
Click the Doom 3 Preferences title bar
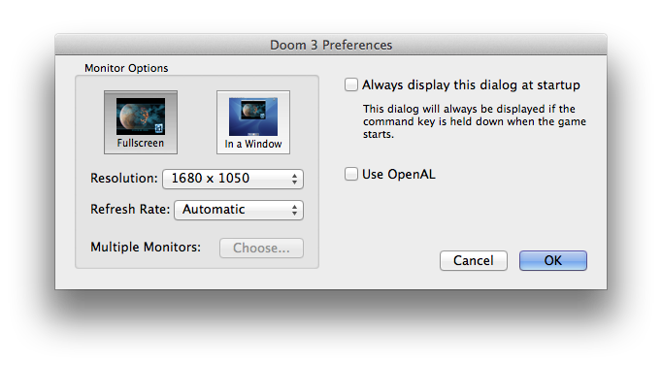pyautogui.click(x=331, y=45)
